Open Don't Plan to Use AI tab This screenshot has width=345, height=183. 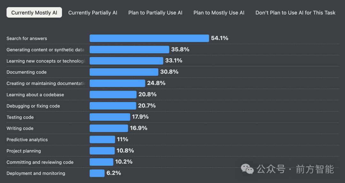[x=295, y=13]
